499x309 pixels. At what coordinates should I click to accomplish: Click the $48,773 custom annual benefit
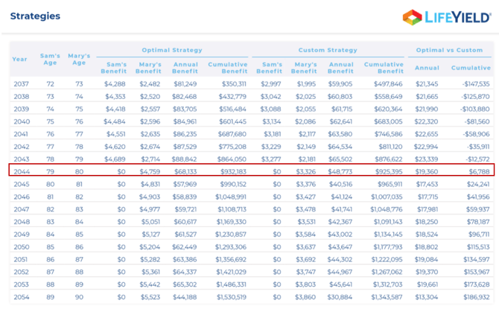(x=340, y=172)
